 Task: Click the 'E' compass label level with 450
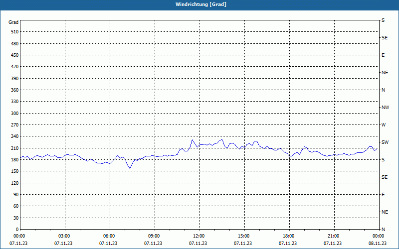383,55
